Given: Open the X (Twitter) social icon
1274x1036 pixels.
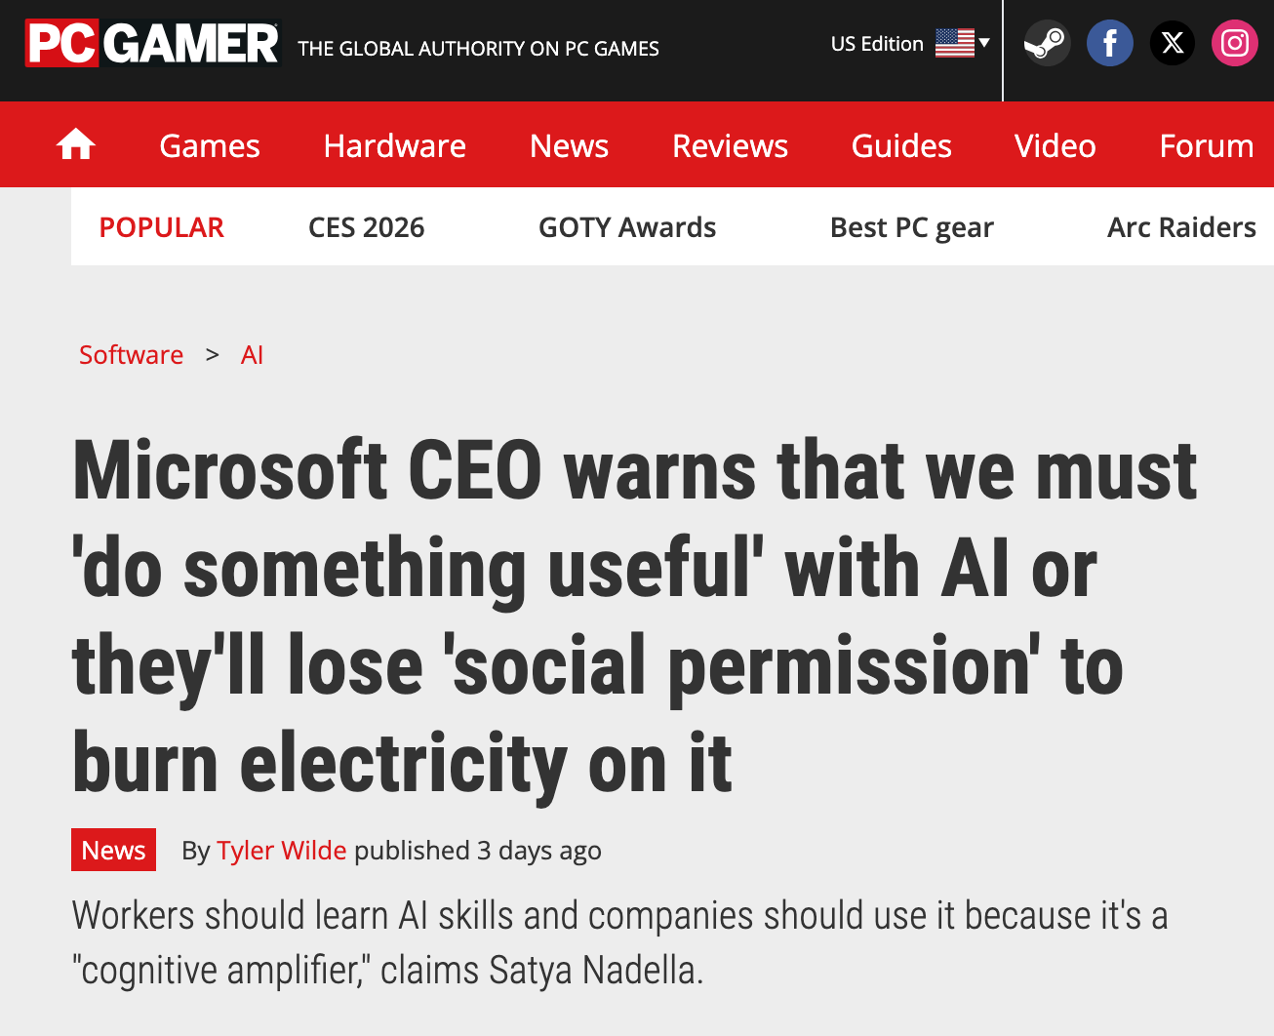Looking at the screenshot, I should click(x=1173, y=44).
